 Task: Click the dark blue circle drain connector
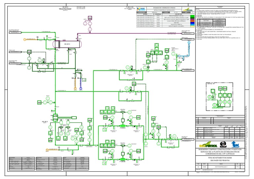(81, 89)
